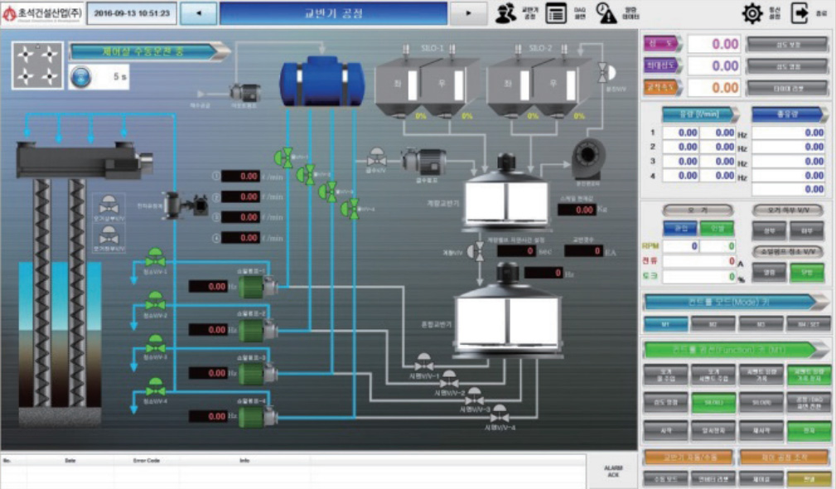
Task: Click the mixer process operator icon
Action: [x=506, y=13]
